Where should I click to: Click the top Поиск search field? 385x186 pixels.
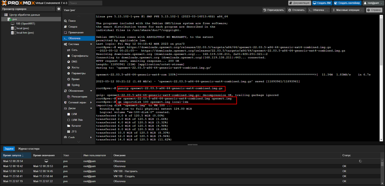tap(85, 3)
